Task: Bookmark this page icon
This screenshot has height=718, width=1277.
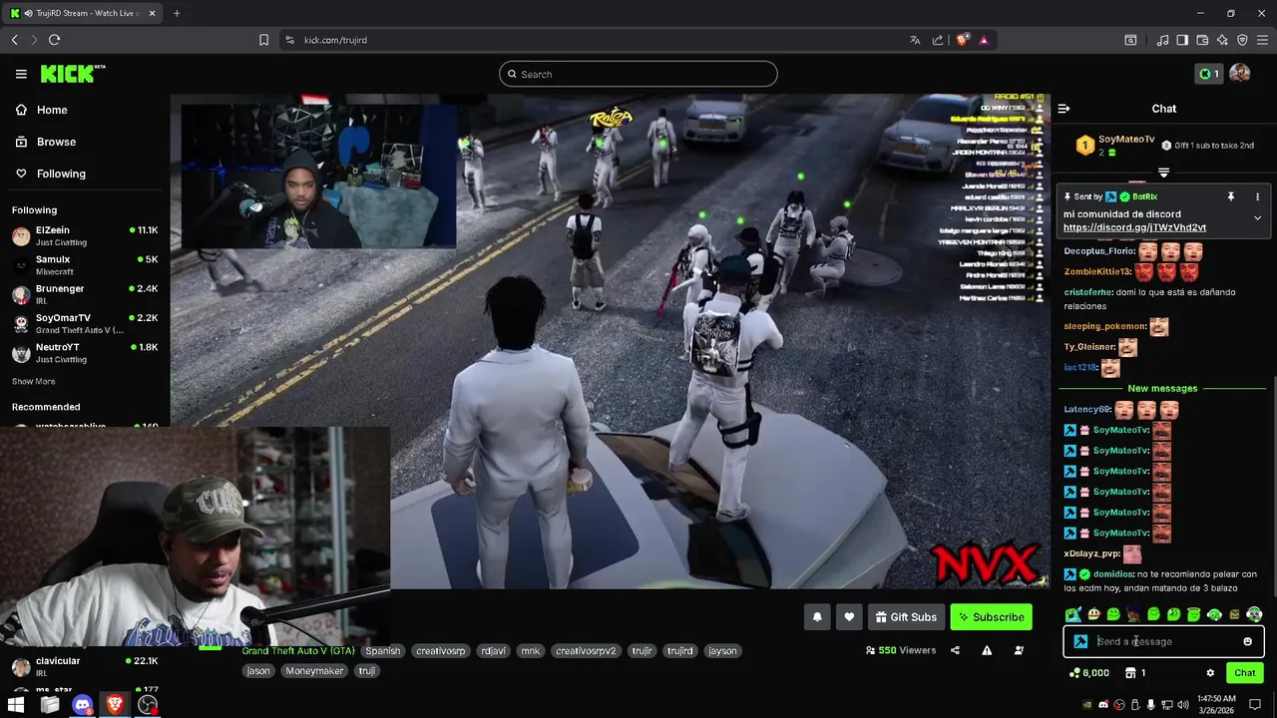Action: [263, 40]
